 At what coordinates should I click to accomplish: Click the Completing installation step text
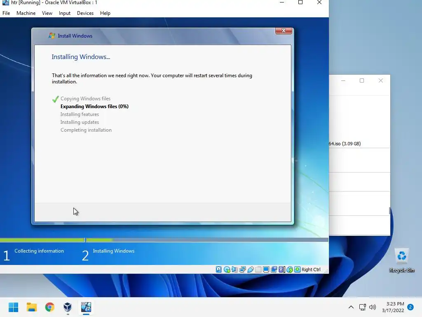tap(86, 130)
